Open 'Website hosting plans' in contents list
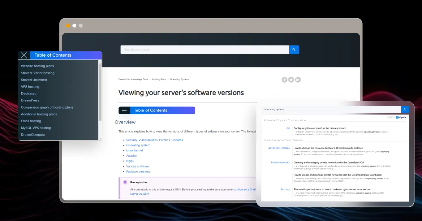Screen dimensions: 422x221 [37, 66]
